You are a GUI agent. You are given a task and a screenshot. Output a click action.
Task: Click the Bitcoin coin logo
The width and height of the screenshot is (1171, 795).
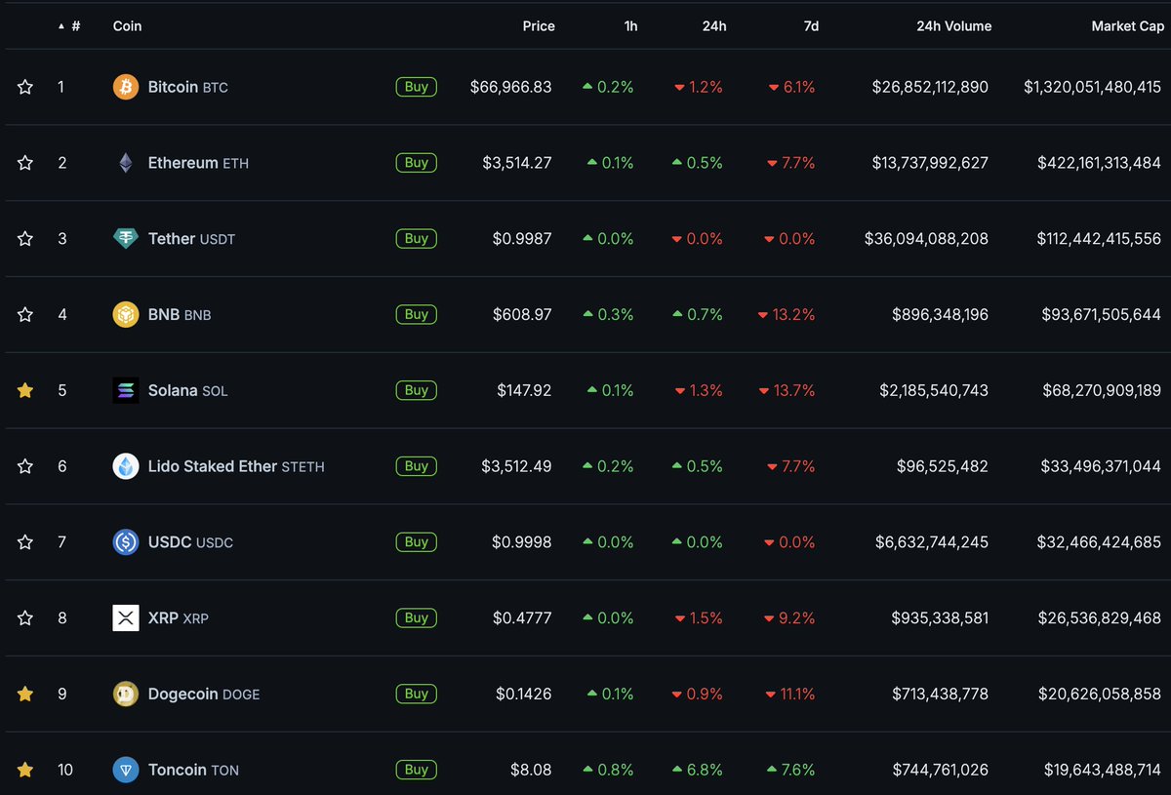126,87
